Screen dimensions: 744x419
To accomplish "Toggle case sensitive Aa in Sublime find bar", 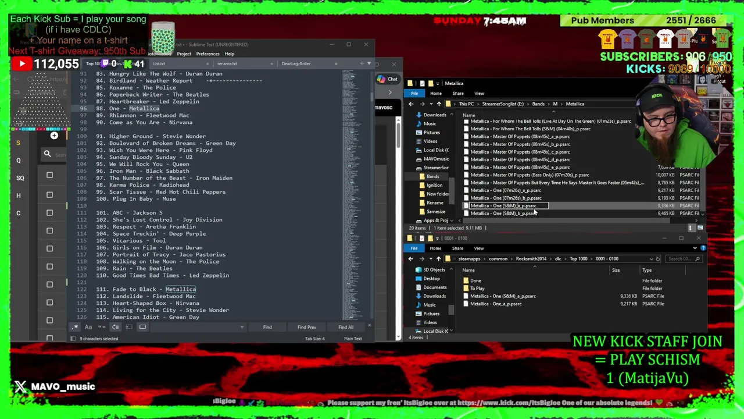I will tap(88, 327).
